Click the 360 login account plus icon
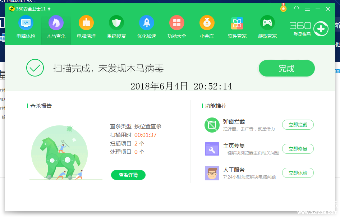 (x=321, y=29)
